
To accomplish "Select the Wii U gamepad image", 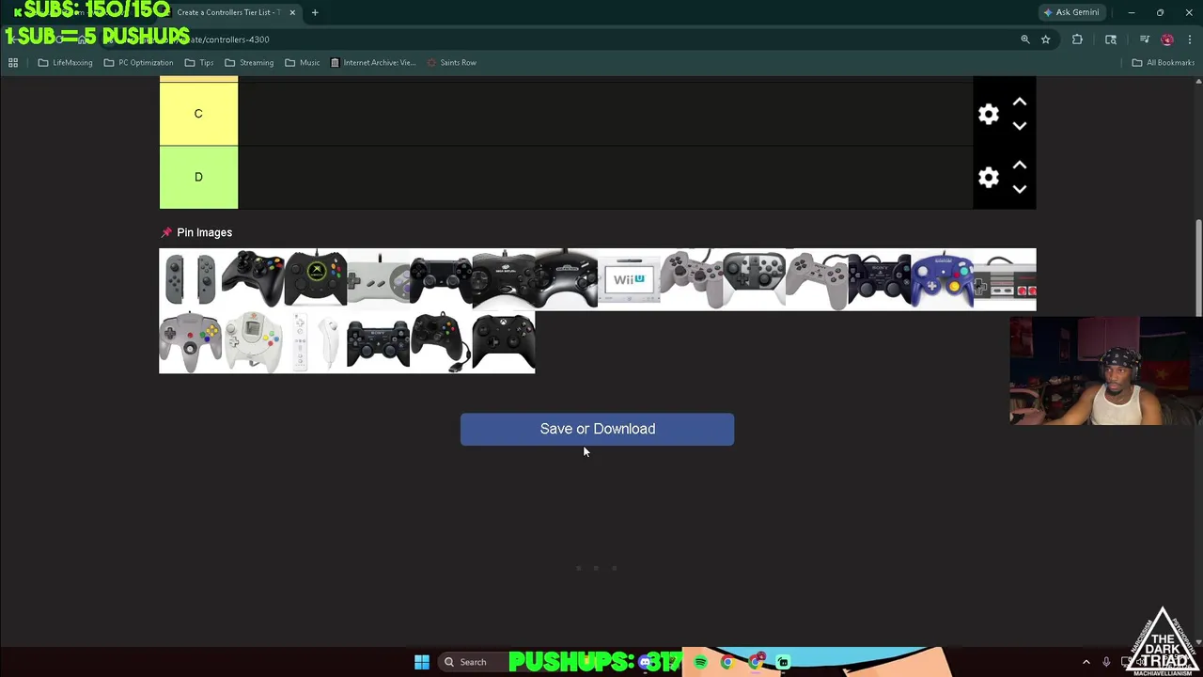I will 629,279.
